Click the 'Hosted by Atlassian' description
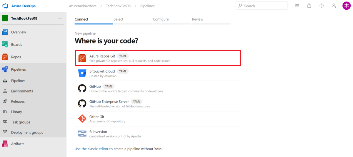The height and width of the screenshot is (157, 353). pos(103,76)
